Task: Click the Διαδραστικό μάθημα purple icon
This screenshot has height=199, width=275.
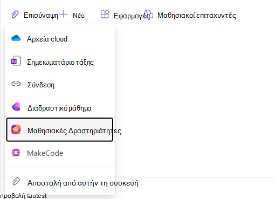Action: click(x=16, y=107)
